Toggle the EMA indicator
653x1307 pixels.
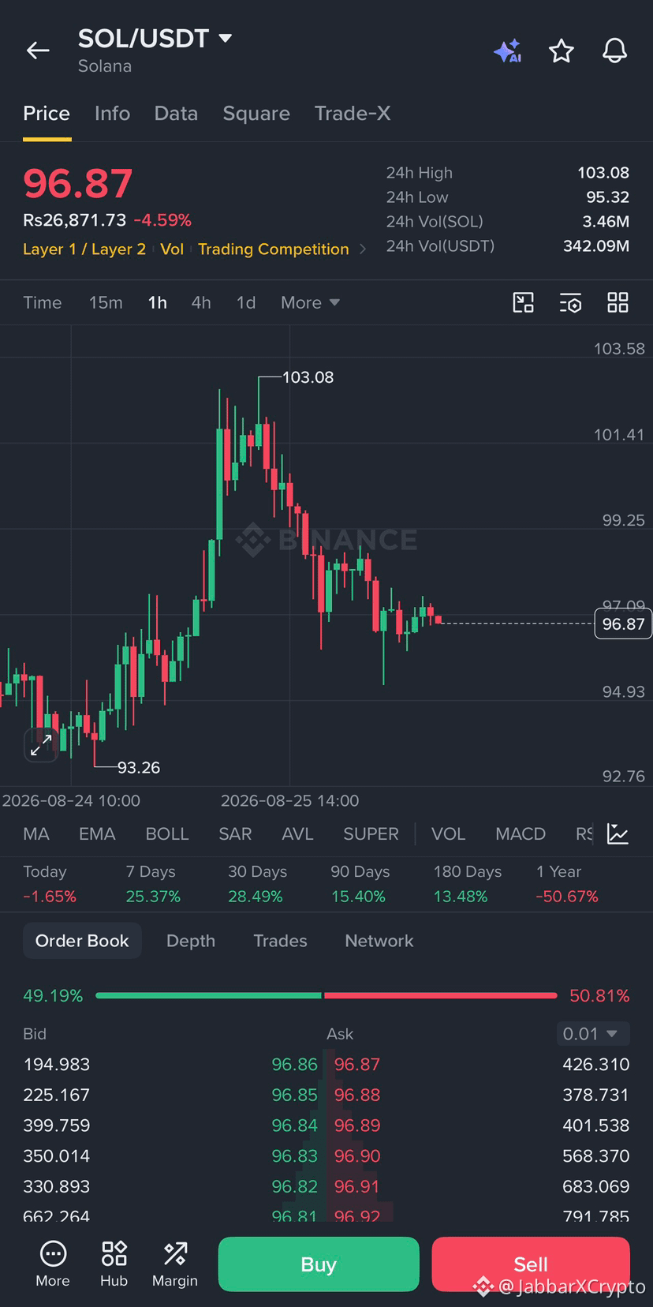coord(97,834)
